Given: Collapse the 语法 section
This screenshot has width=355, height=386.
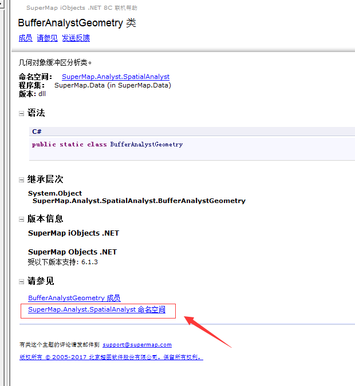Looking at the screenshot, I should (21, 113).
